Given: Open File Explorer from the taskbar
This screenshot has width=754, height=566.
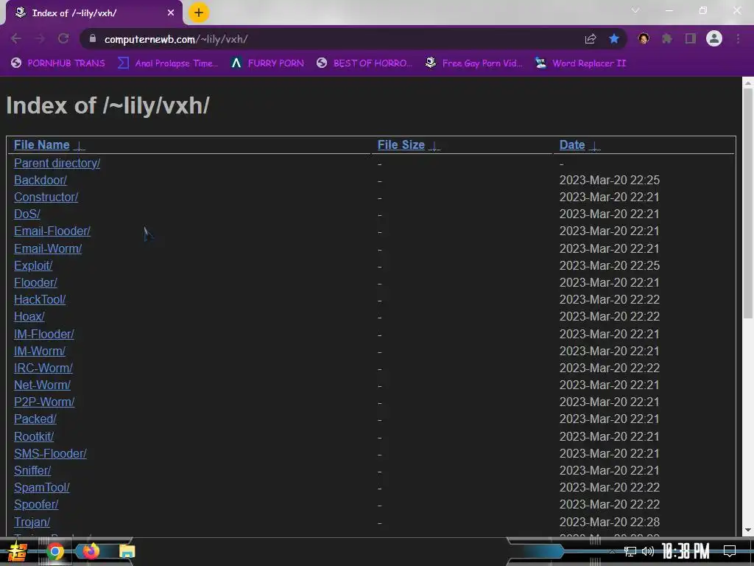Looking at the screenshot, I should (127, 551).
